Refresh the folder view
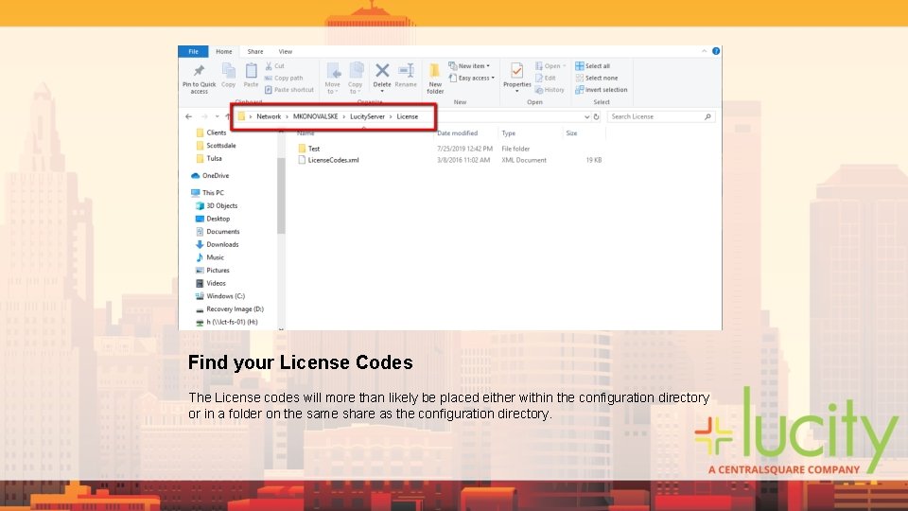This screenshot has width=908, height=511. pyautogui.click(x=596, y=116)
